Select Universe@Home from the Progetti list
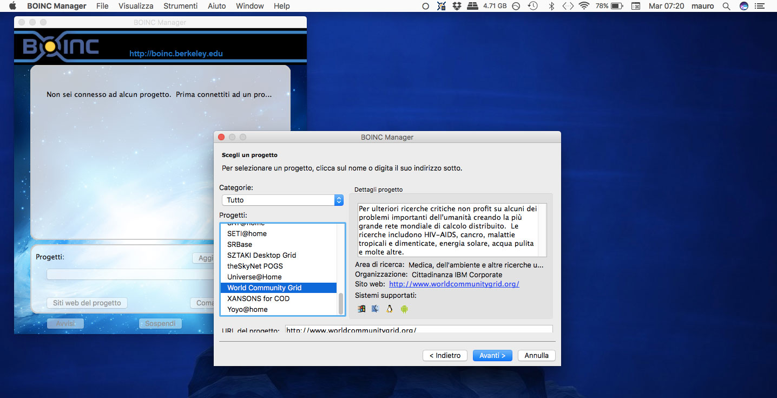This screenshot has width=777, height=398. coord(254,277)
